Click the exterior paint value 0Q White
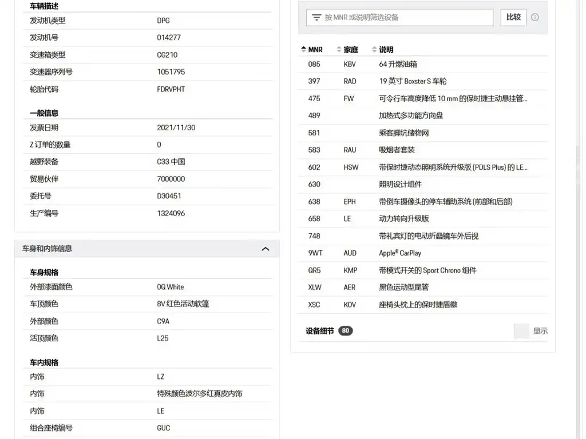Viewport: 586px width, 439px height. 171,287
